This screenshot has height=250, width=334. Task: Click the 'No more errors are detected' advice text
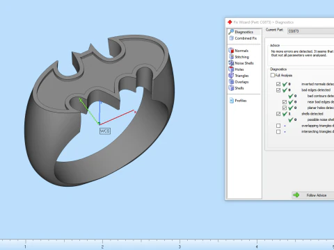coord(302,53)
